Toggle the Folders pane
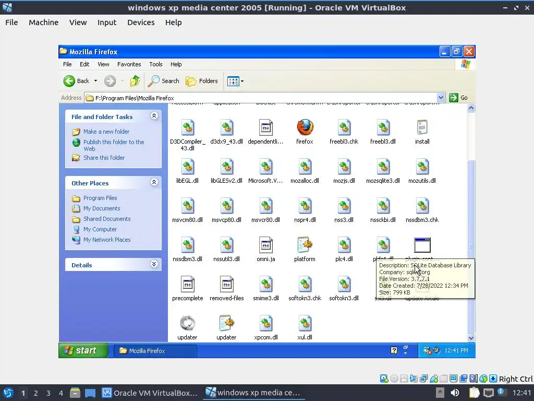The height and width of the screenshot is (401, 534). point(202,81)
